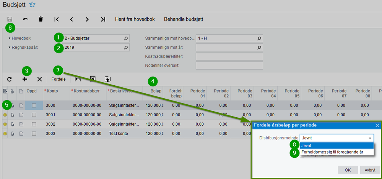Open Sammenlign mot hovedbok lookup magnifier
Screen dimensions: 382x179
point(259,38)
